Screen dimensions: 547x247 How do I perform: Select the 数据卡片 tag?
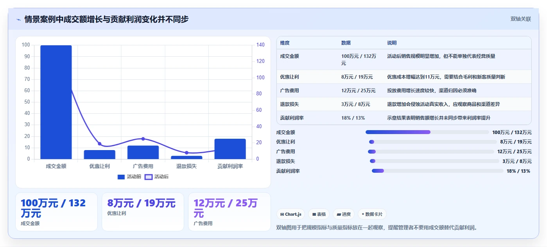tap(372, 214)
